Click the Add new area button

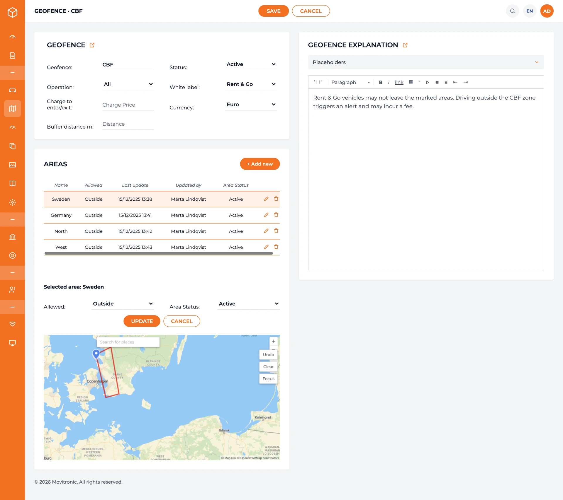coord(260,164)
